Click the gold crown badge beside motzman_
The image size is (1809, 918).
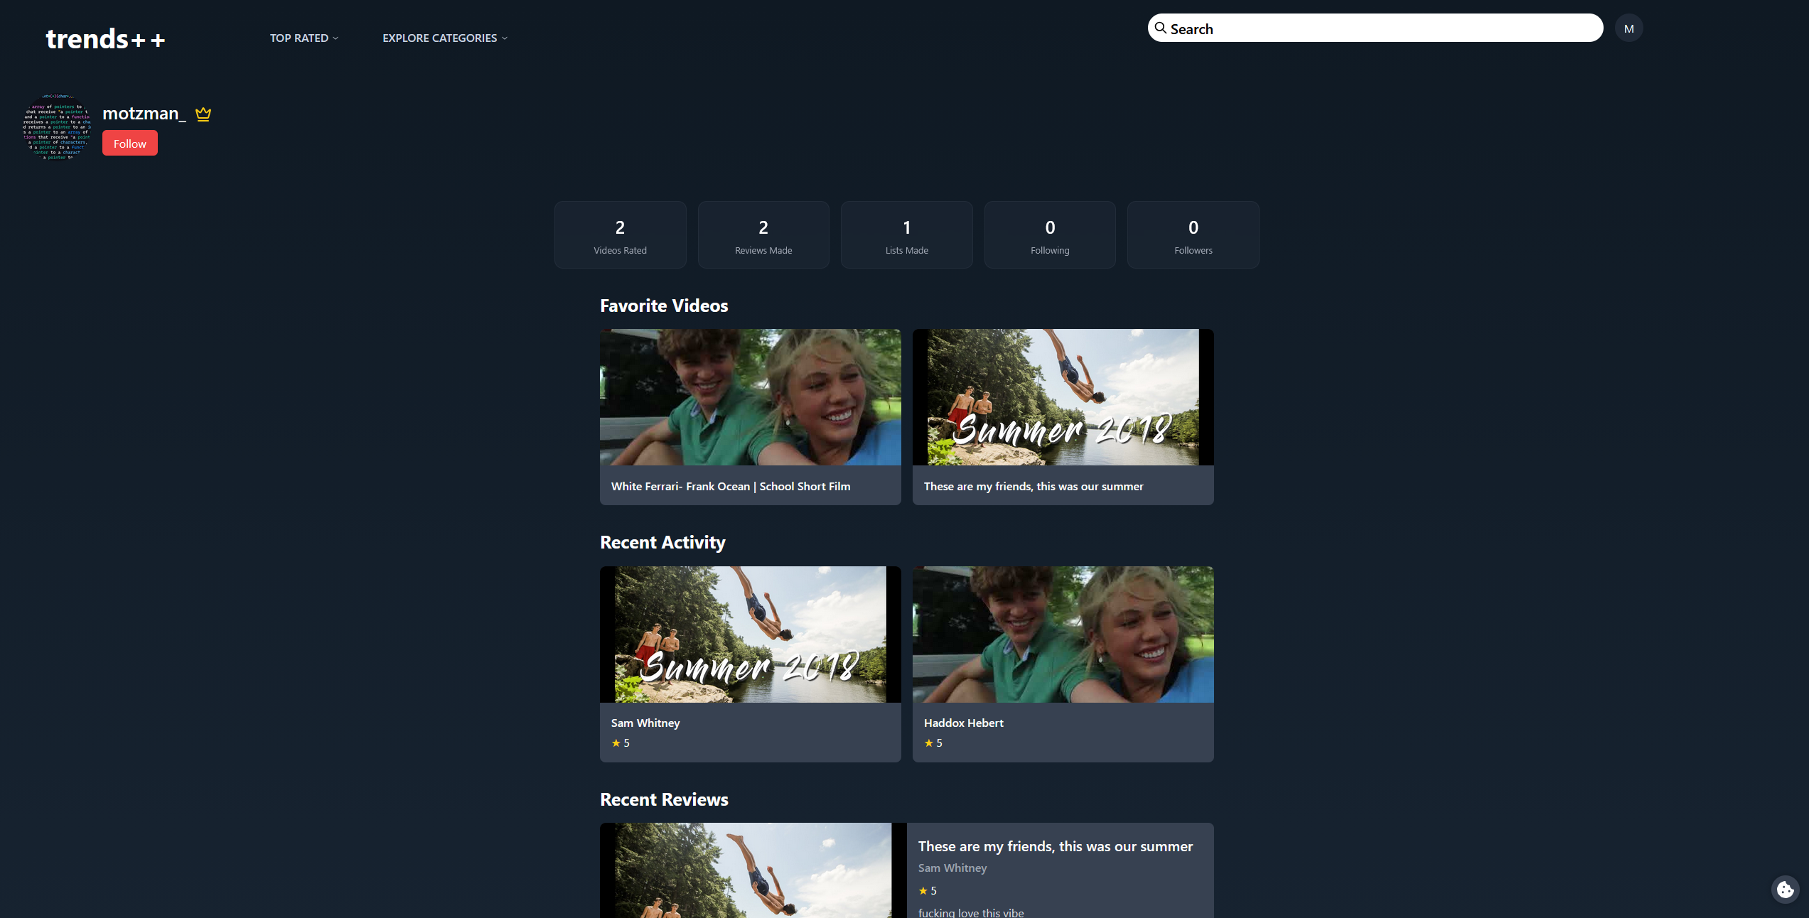pyautogui.click(x=203, y=114)
